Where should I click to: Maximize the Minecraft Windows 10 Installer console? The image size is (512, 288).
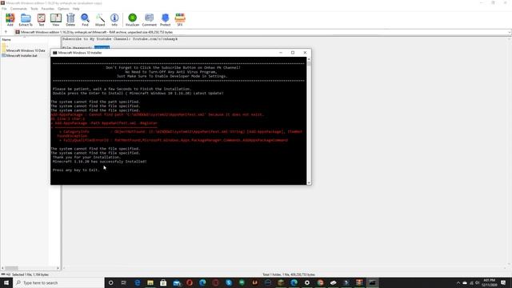coord(293,53)
